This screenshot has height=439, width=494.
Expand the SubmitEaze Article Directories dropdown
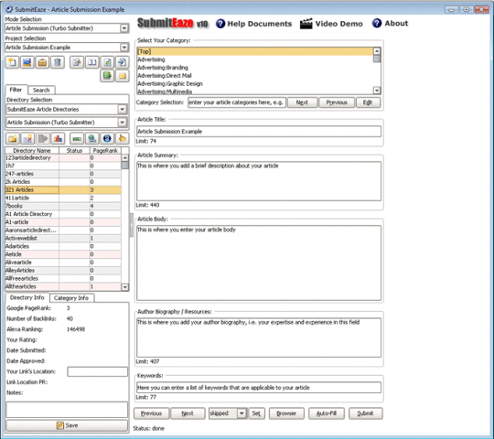pos(123,110)
